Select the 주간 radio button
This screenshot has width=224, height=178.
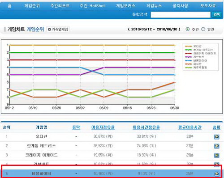coord(188,29)
